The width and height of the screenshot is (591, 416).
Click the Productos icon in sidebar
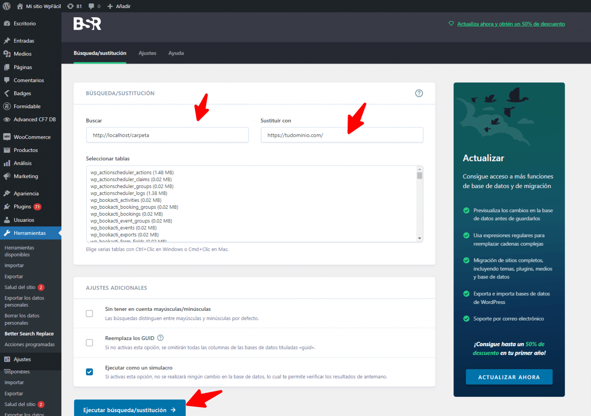[7, 150]
